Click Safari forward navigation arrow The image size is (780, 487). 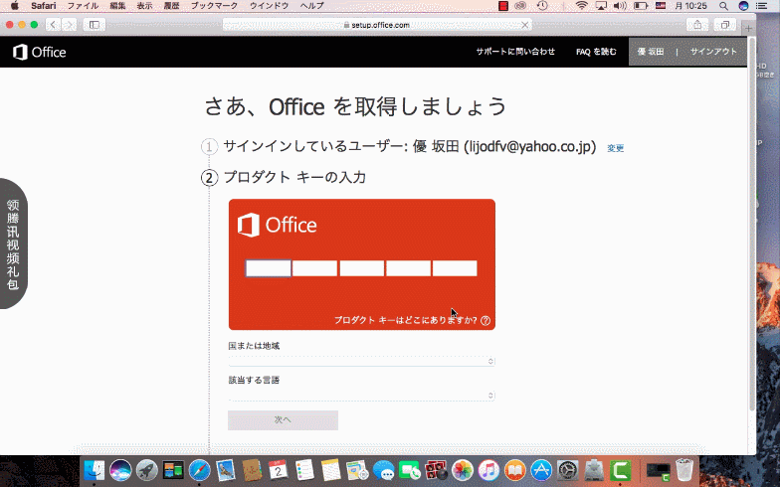tap(70, 24)
